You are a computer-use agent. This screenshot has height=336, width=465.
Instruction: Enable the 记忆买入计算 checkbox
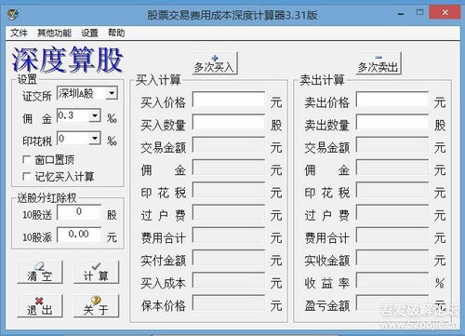(27, 177)
